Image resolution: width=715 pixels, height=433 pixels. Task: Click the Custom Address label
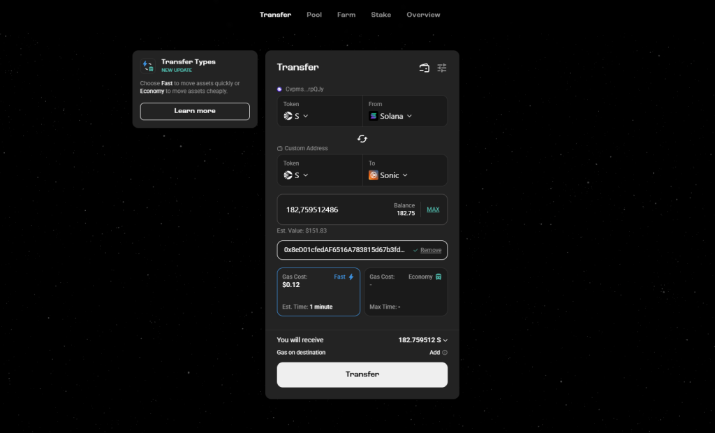pyautogui.click(x=306, y=148)
